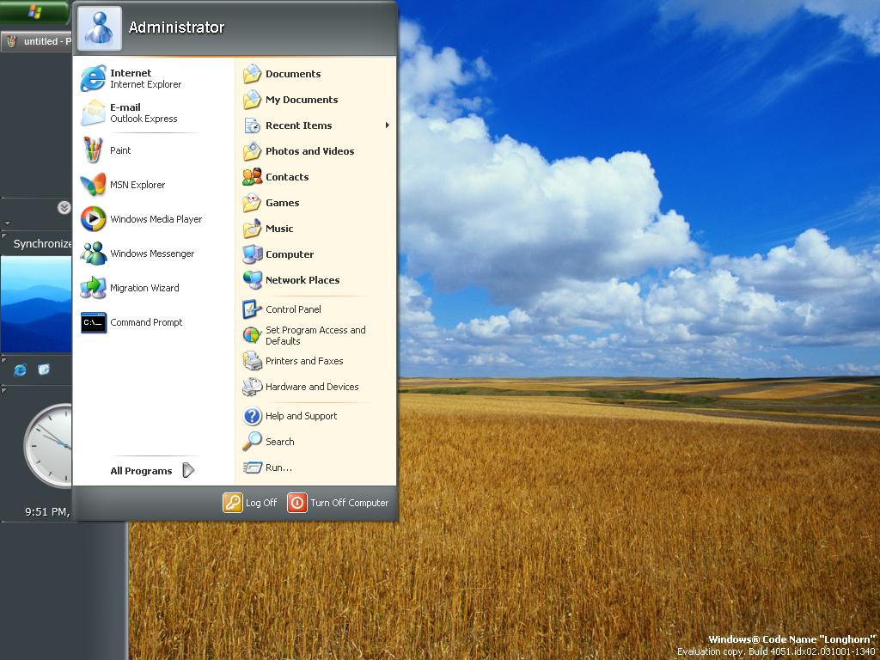Open the Run dialog icon
The width and height of the screenshot is (880, 660).
[253, 467]
